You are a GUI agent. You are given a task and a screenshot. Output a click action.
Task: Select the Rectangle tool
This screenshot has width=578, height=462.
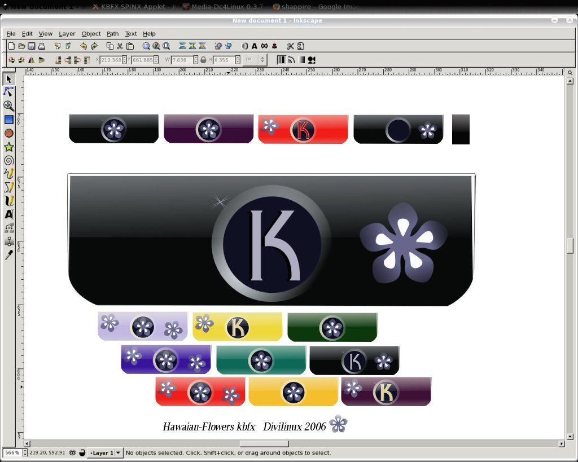tap(9, 120)
